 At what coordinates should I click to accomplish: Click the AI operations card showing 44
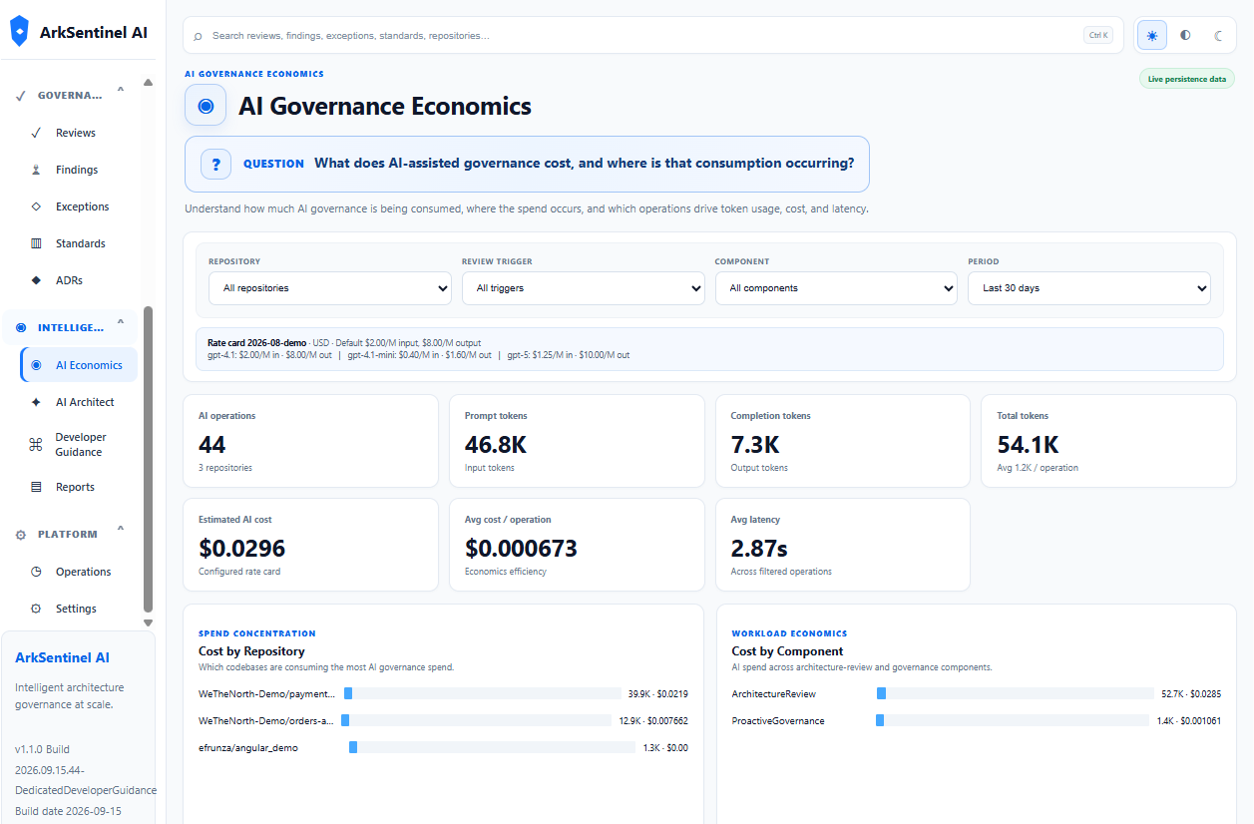(310, 441)
